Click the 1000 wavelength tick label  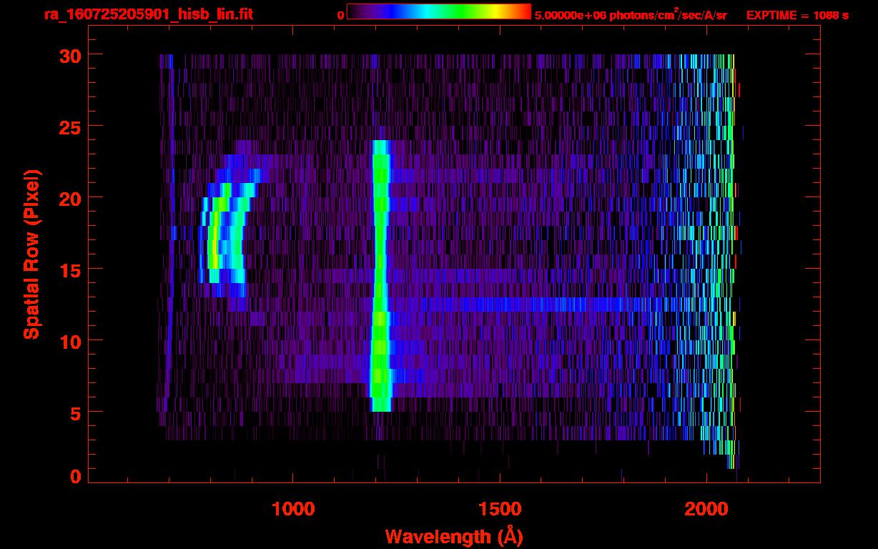[293, 510]
